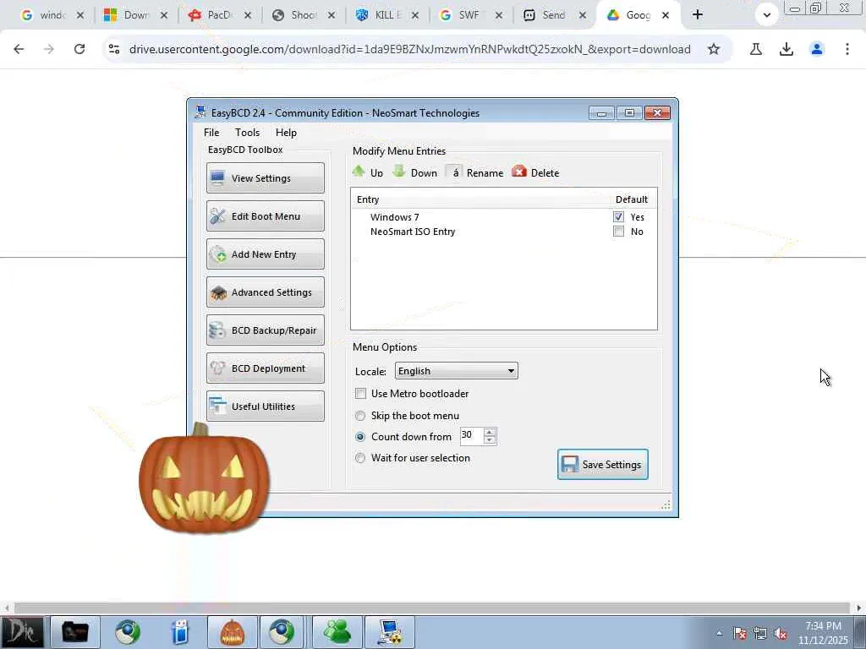Open Chrome downloads icon

point(787,49)
